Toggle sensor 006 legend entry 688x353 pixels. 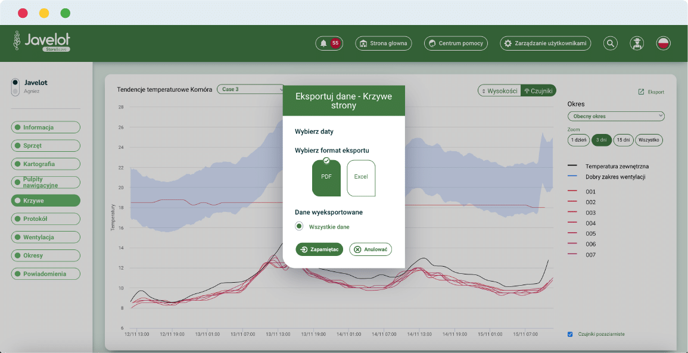pyautogui.click(x=582, y=244)
